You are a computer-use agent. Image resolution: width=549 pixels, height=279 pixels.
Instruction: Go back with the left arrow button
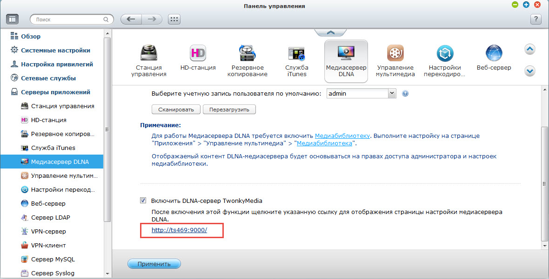(131, 19)
